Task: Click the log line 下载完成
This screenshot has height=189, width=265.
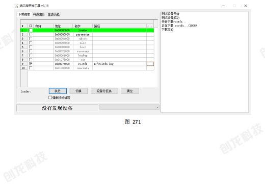Action: (x=168, y=30)
